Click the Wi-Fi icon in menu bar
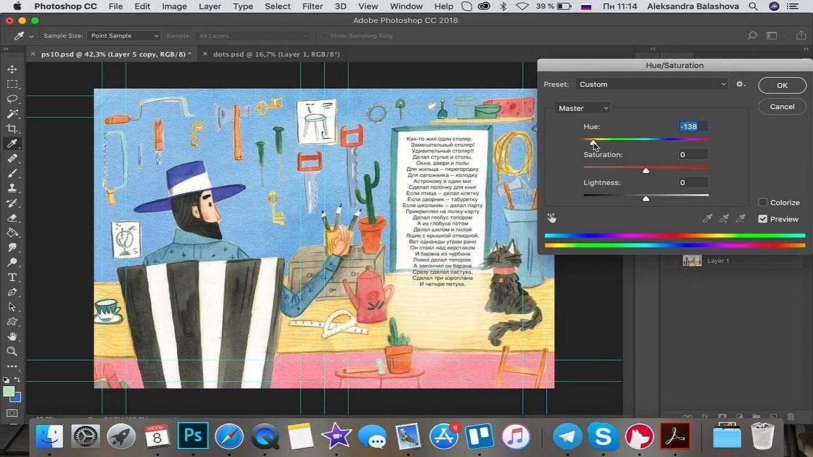This screenshot has height=457, width=813. tap(523, 6)
